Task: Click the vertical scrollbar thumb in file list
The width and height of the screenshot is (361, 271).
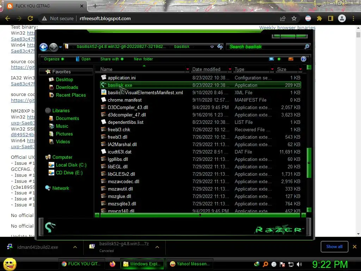Action: (309, 163)
